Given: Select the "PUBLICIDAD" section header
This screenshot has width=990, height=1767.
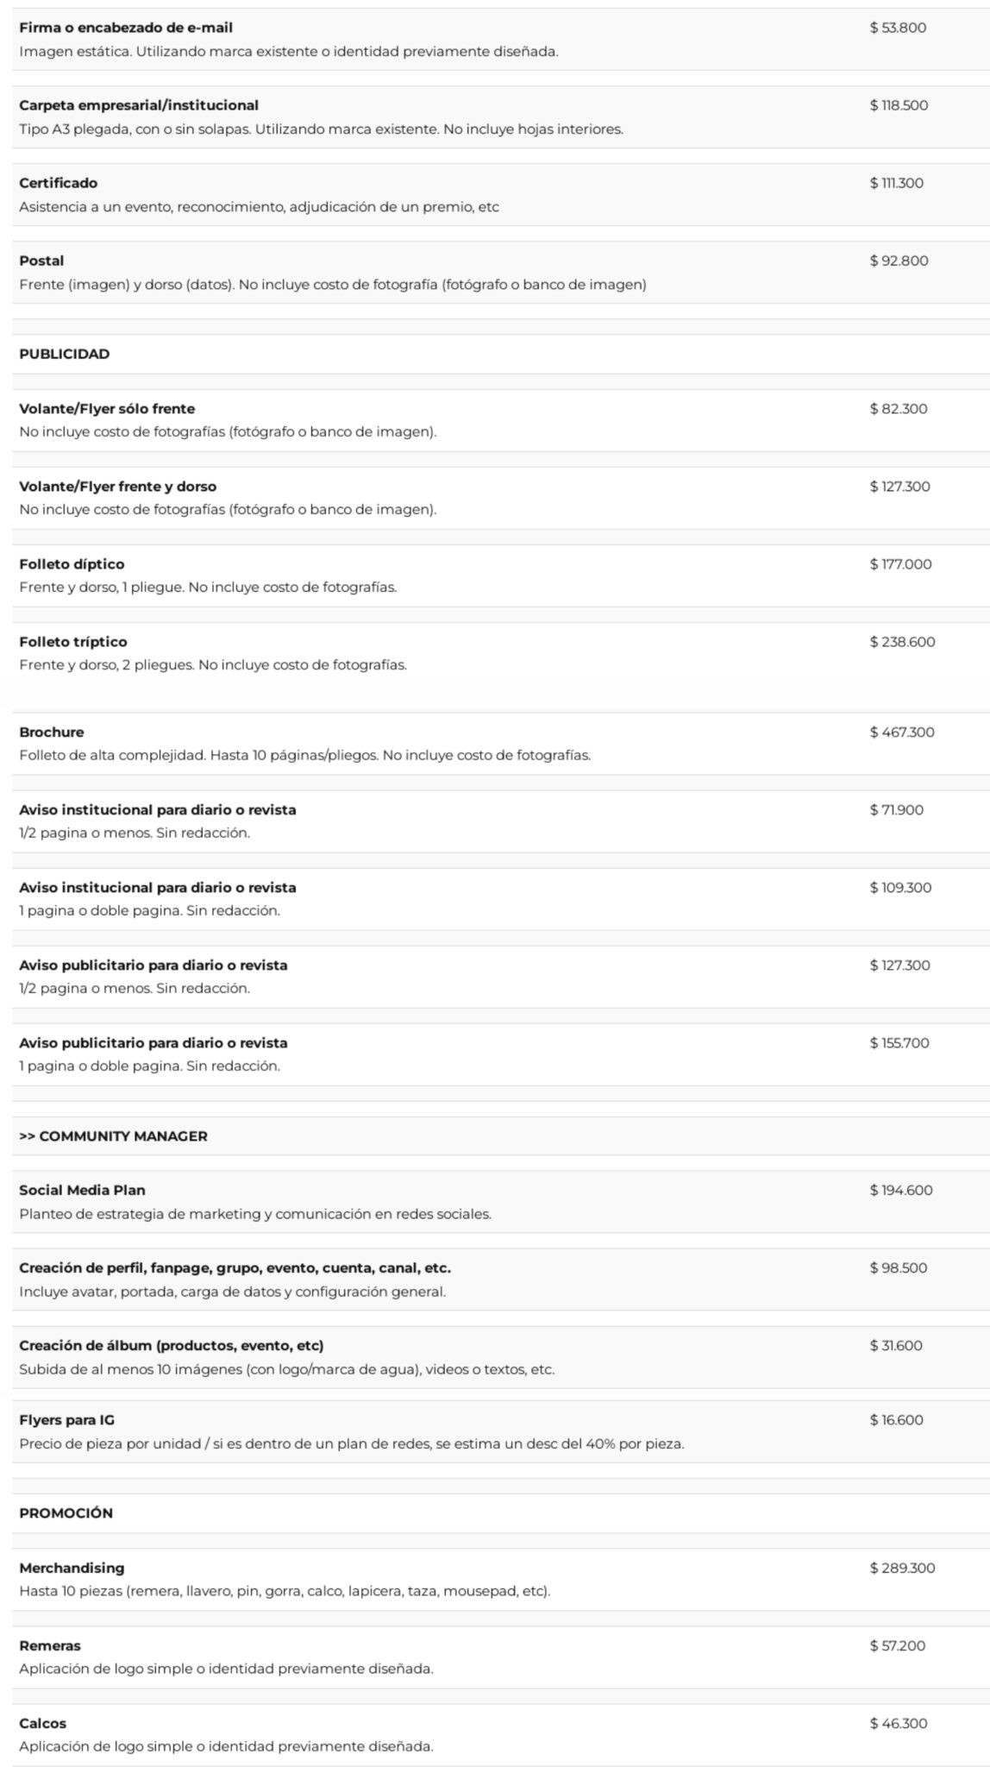Looking at the screenshot, I should (65, 354).
